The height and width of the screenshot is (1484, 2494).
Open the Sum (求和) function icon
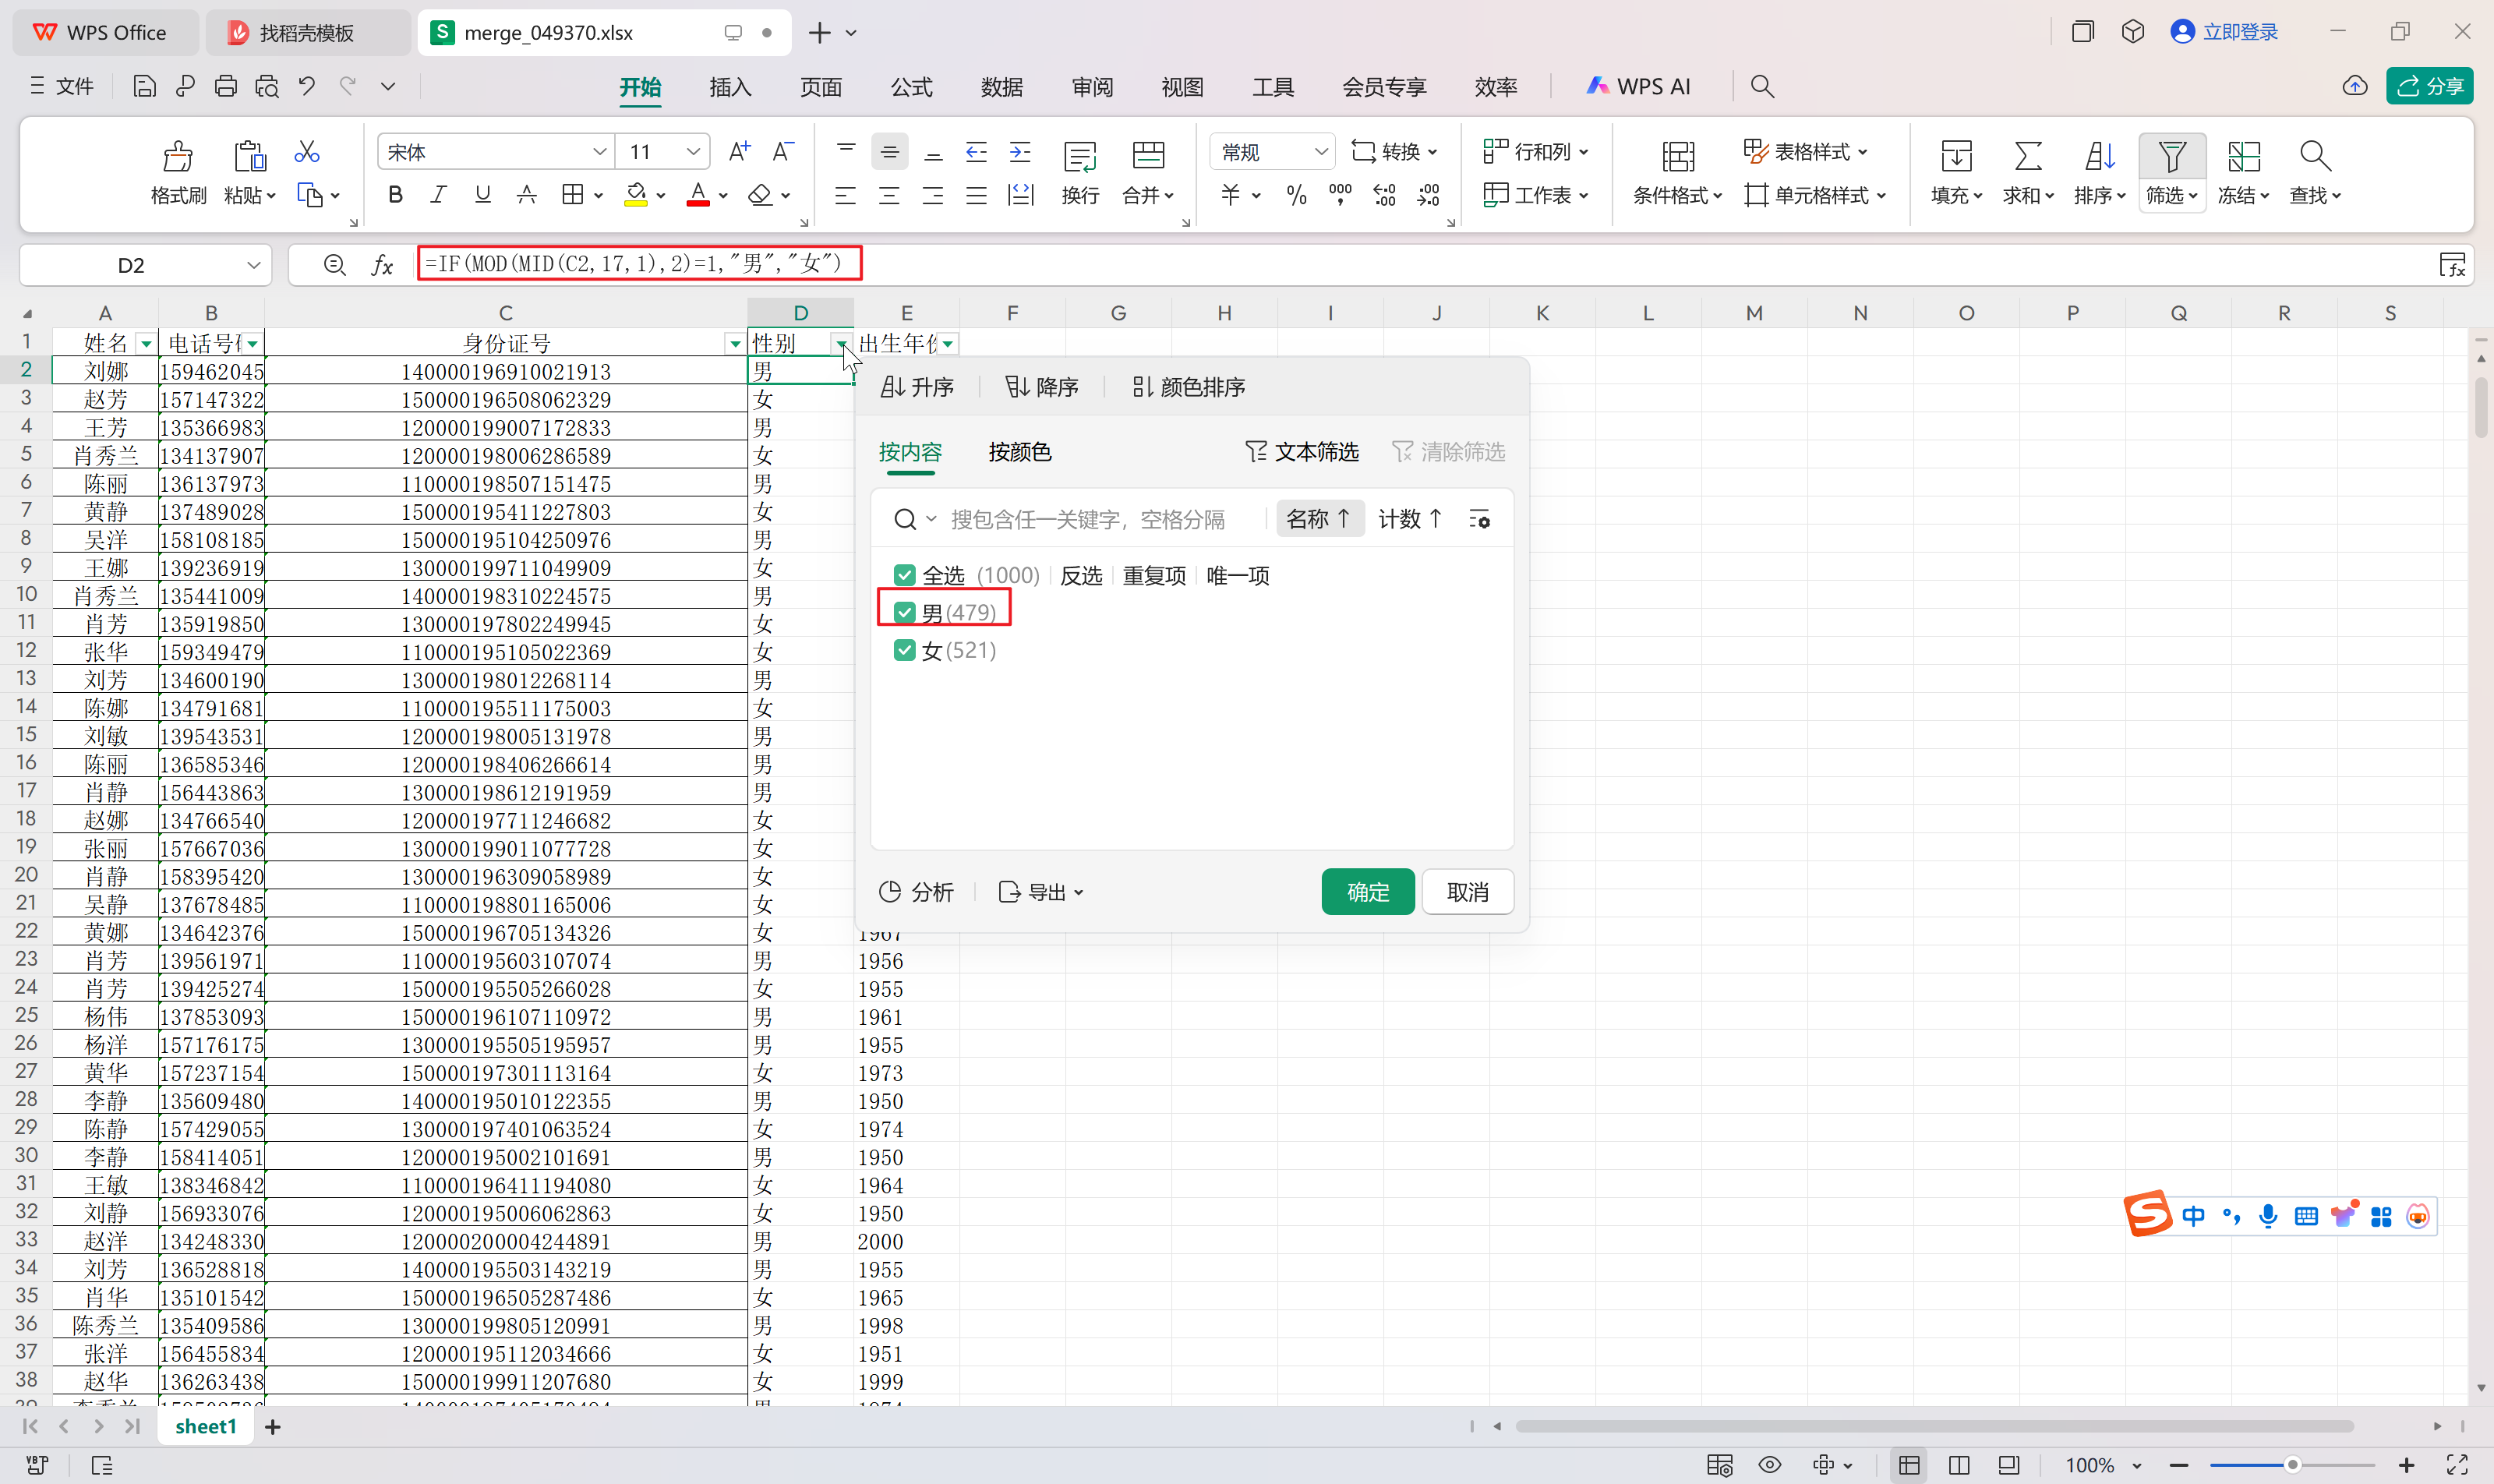tap(2027, 157)
